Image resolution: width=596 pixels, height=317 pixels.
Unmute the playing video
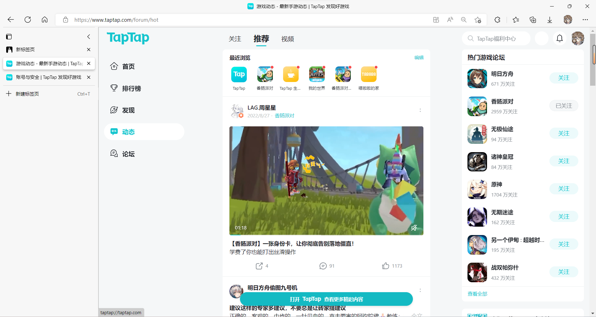coord(414,228)
